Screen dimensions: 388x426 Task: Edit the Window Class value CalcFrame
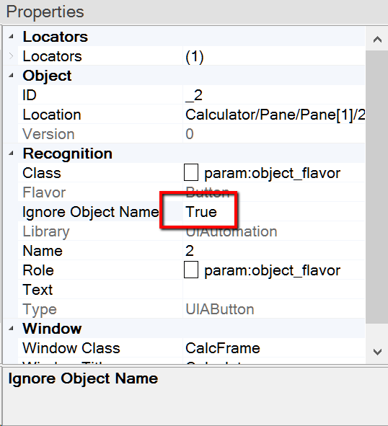(274, 347)
